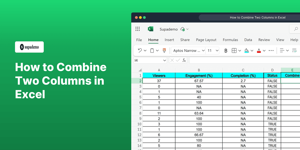Click the ellipsis for more formatting options
Viewport: 300px width, 150px height.
click(x=271, y=50)
